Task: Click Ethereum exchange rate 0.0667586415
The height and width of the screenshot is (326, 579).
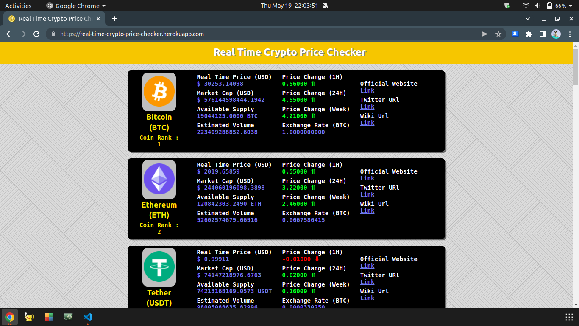Action: pyautogui.click(x=303, y=220)
